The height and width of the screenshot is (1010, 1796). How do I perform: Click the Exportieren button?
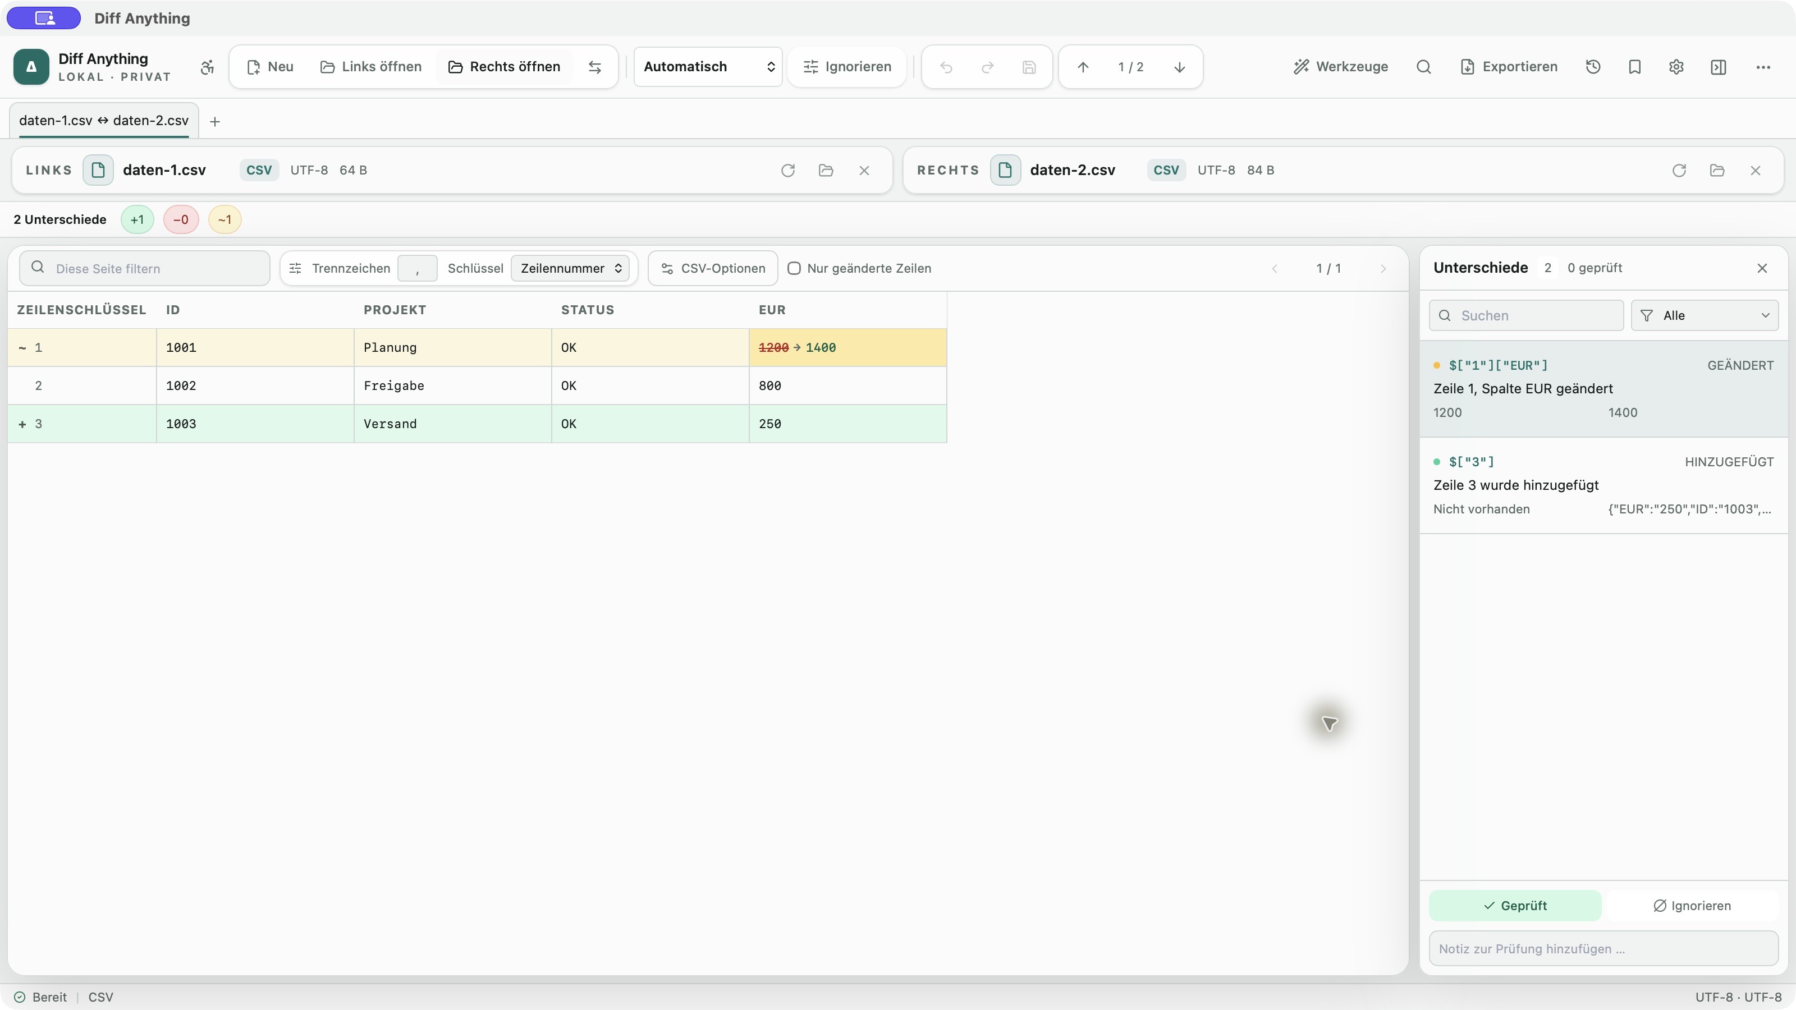[1509, 67]
